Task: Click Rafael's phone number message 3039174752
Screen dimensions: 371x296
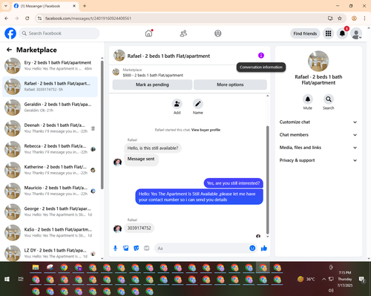Action: click(x=139, y=228)
